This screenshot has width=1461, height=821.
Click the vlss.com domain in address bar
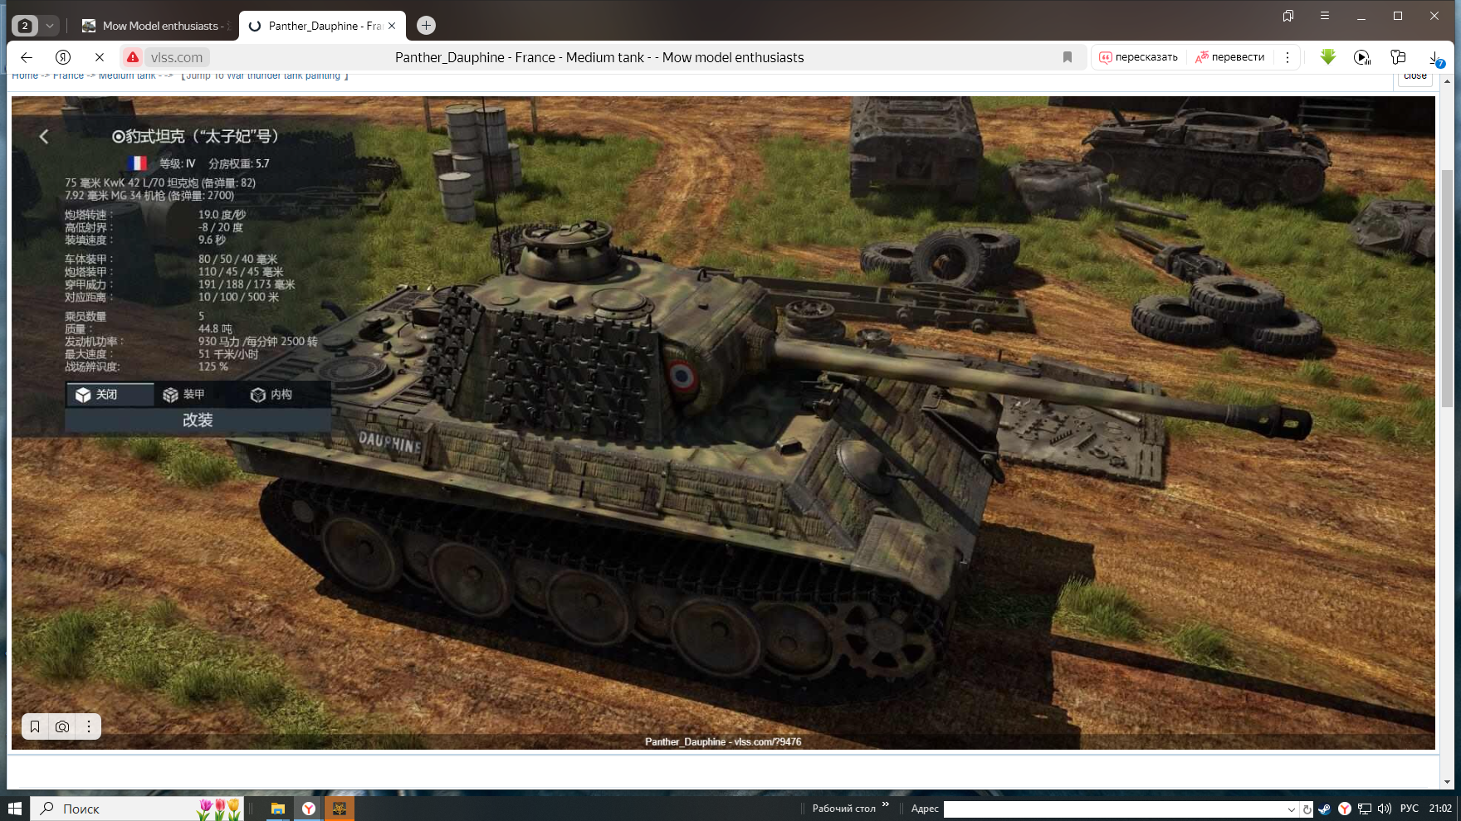(x=177, y=57)
